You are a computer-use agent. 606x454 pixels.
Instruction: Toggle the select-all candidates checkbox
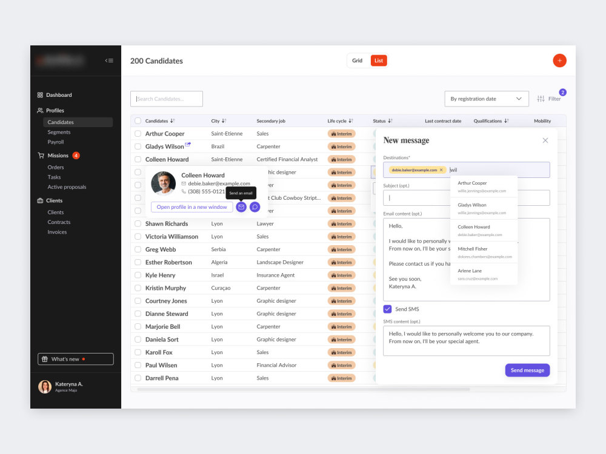tap(138, 121)
